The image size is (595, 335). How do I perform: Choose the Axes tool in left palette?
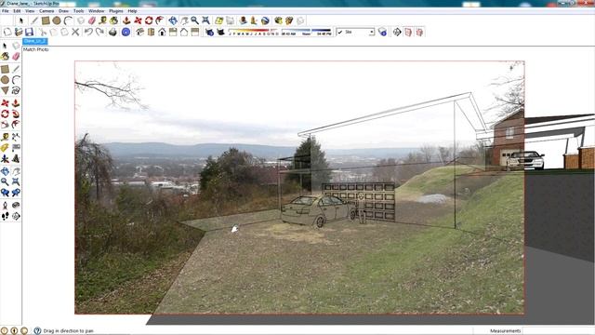(5, 158)
